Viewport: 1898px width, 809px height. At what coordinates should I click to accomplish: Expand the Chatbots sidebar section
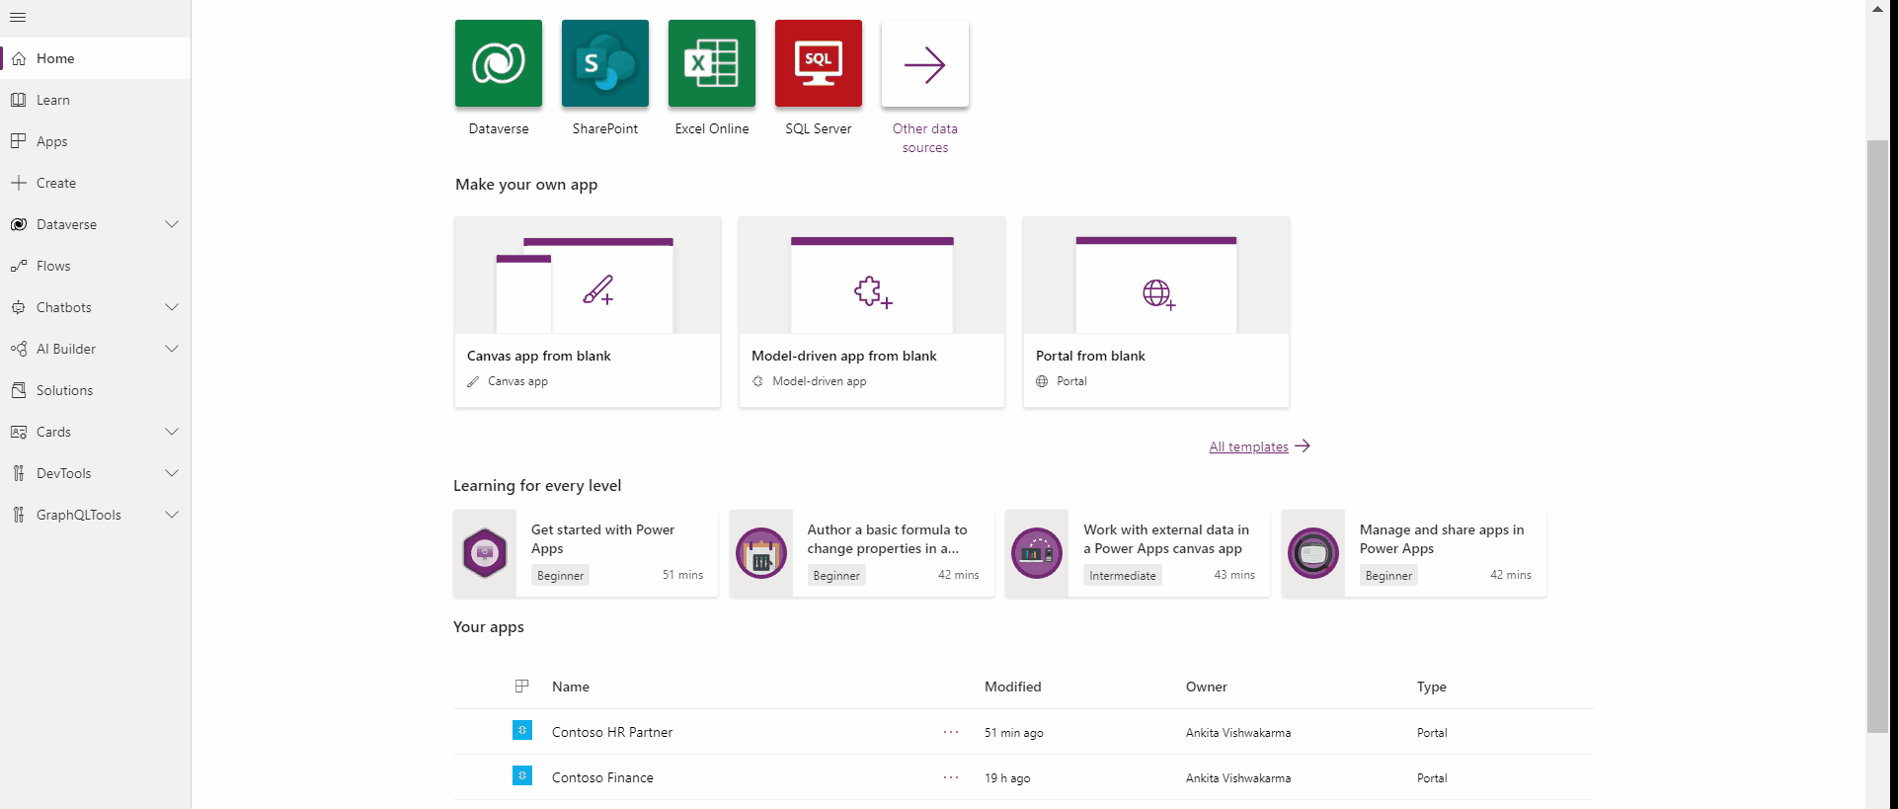(172, 307)
